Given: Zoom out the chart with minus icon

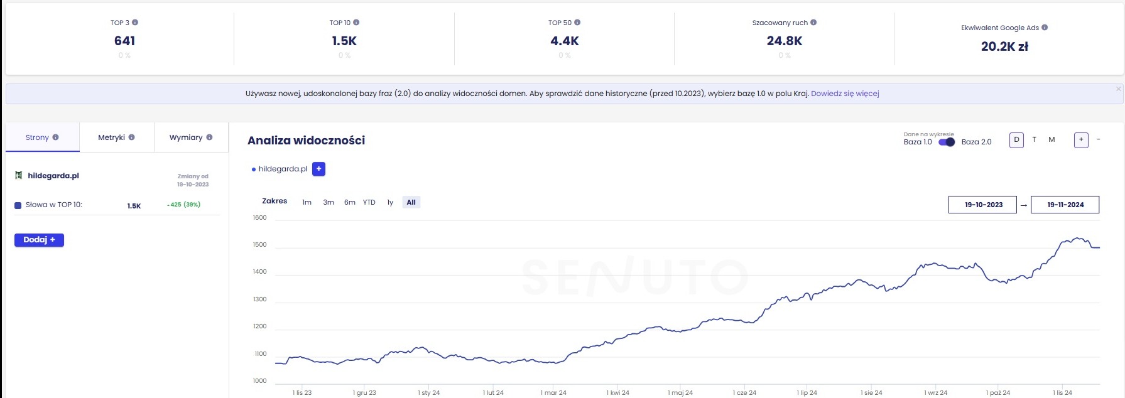Looking at the screenshot, I should (1098, 139).
